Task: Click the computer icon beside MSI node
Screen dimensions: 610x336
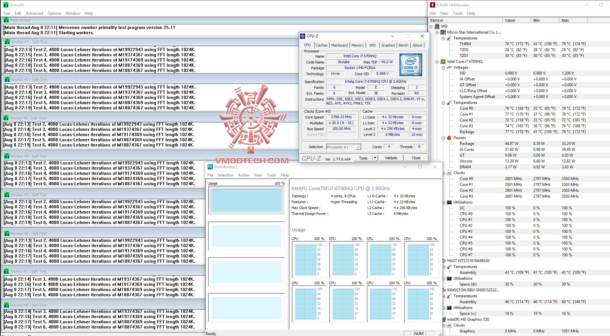Action: 437,26
